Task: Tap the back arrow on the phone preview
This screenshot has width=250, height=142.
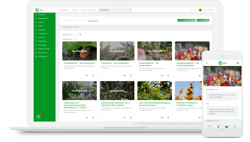Action: click(207, 63)
